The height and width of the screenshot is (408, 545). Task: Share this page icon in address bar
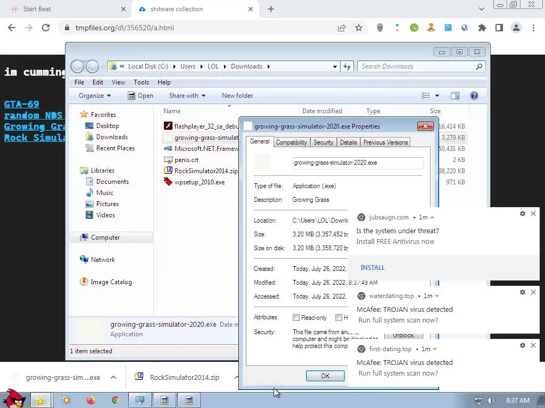click(342, 28)
